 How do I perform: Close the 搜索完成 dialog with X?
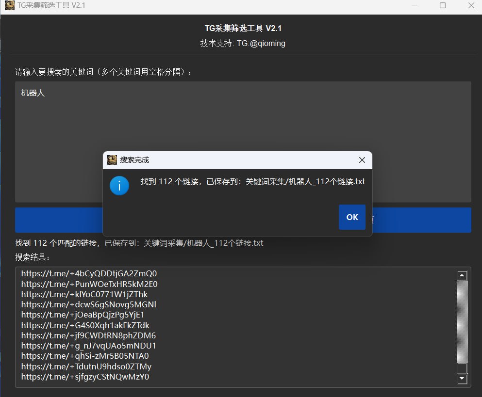click(x=362, y=160)
